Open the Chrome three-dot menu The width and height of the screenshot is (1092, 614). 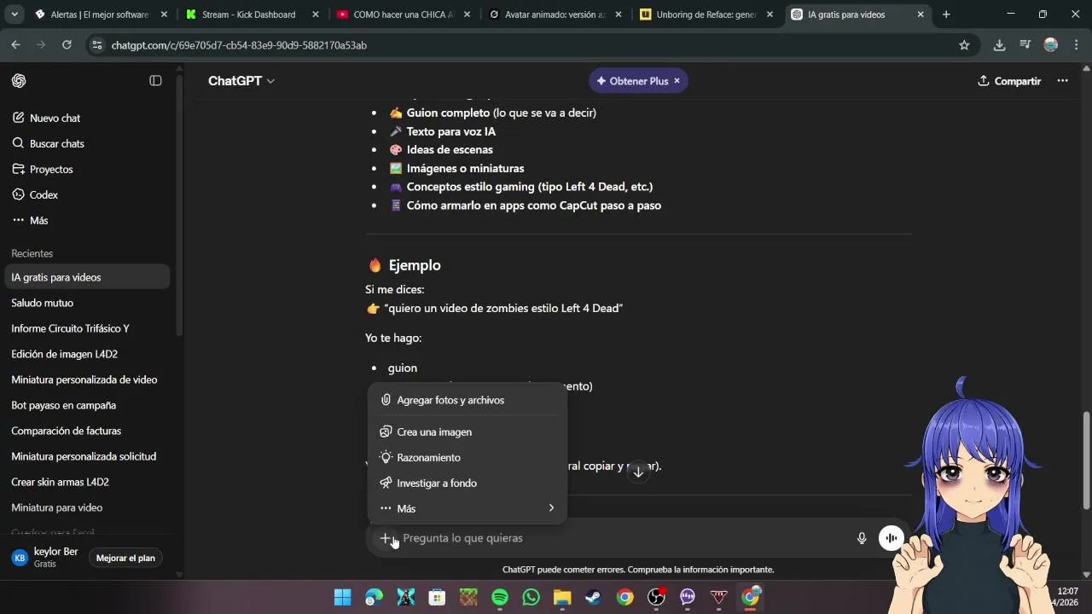[1075, 45]
